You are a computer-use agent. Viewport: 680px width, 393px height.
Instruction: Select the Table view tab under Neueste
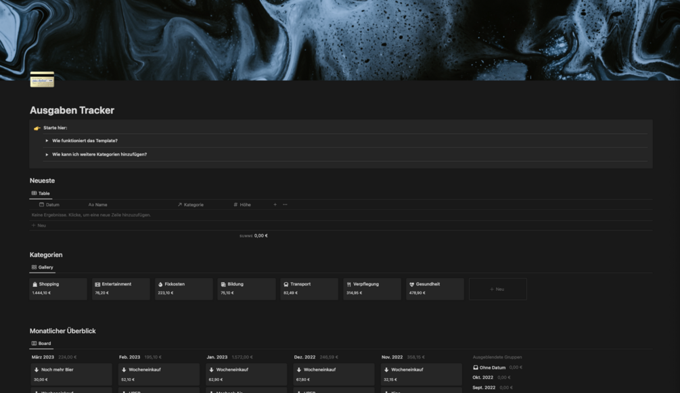41,193
